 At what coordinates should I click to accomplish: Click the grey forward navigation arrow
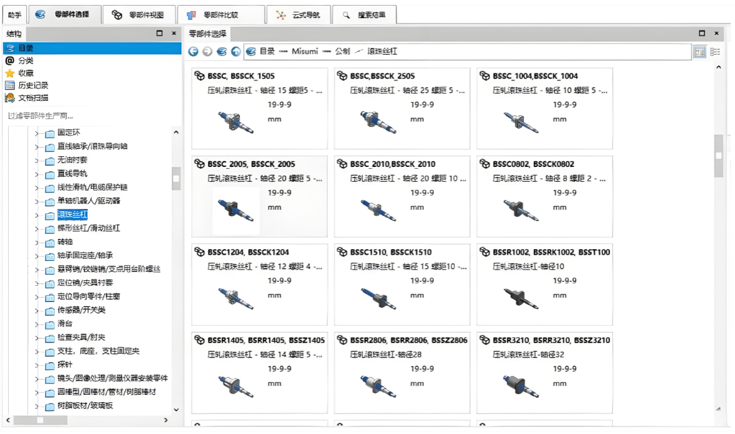click(x=208, y=52)
